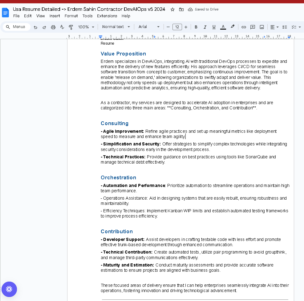Click the bold text 'Developer Support:'
The width and height of the screenshot is (304, 301).
pos(124,239)
